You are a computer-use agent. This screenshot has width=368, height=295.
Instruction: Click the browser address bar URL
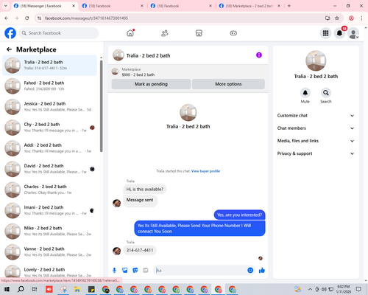[x=86, y=18]
